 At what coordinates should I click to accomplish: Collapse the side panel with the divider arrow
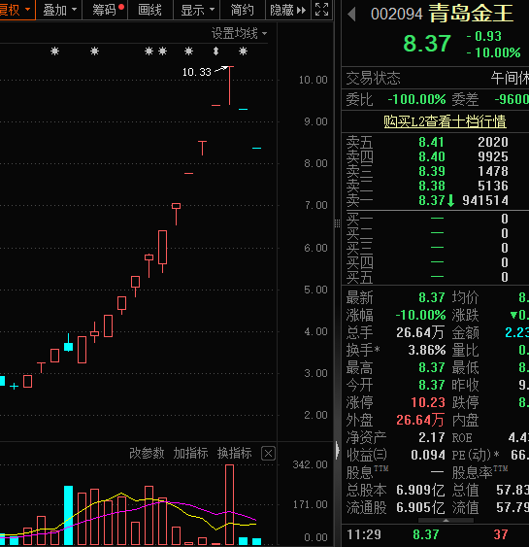pos(337,450)
